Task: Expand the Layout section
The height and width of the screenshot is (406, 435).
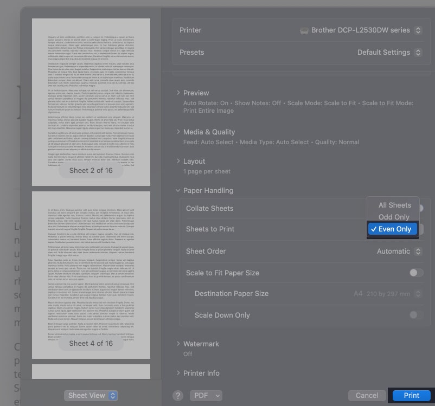Action: (178, 161)
